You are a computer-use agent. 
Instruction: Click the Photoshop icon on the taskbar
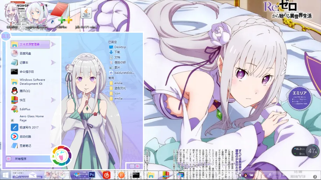(x=92, y=175)
